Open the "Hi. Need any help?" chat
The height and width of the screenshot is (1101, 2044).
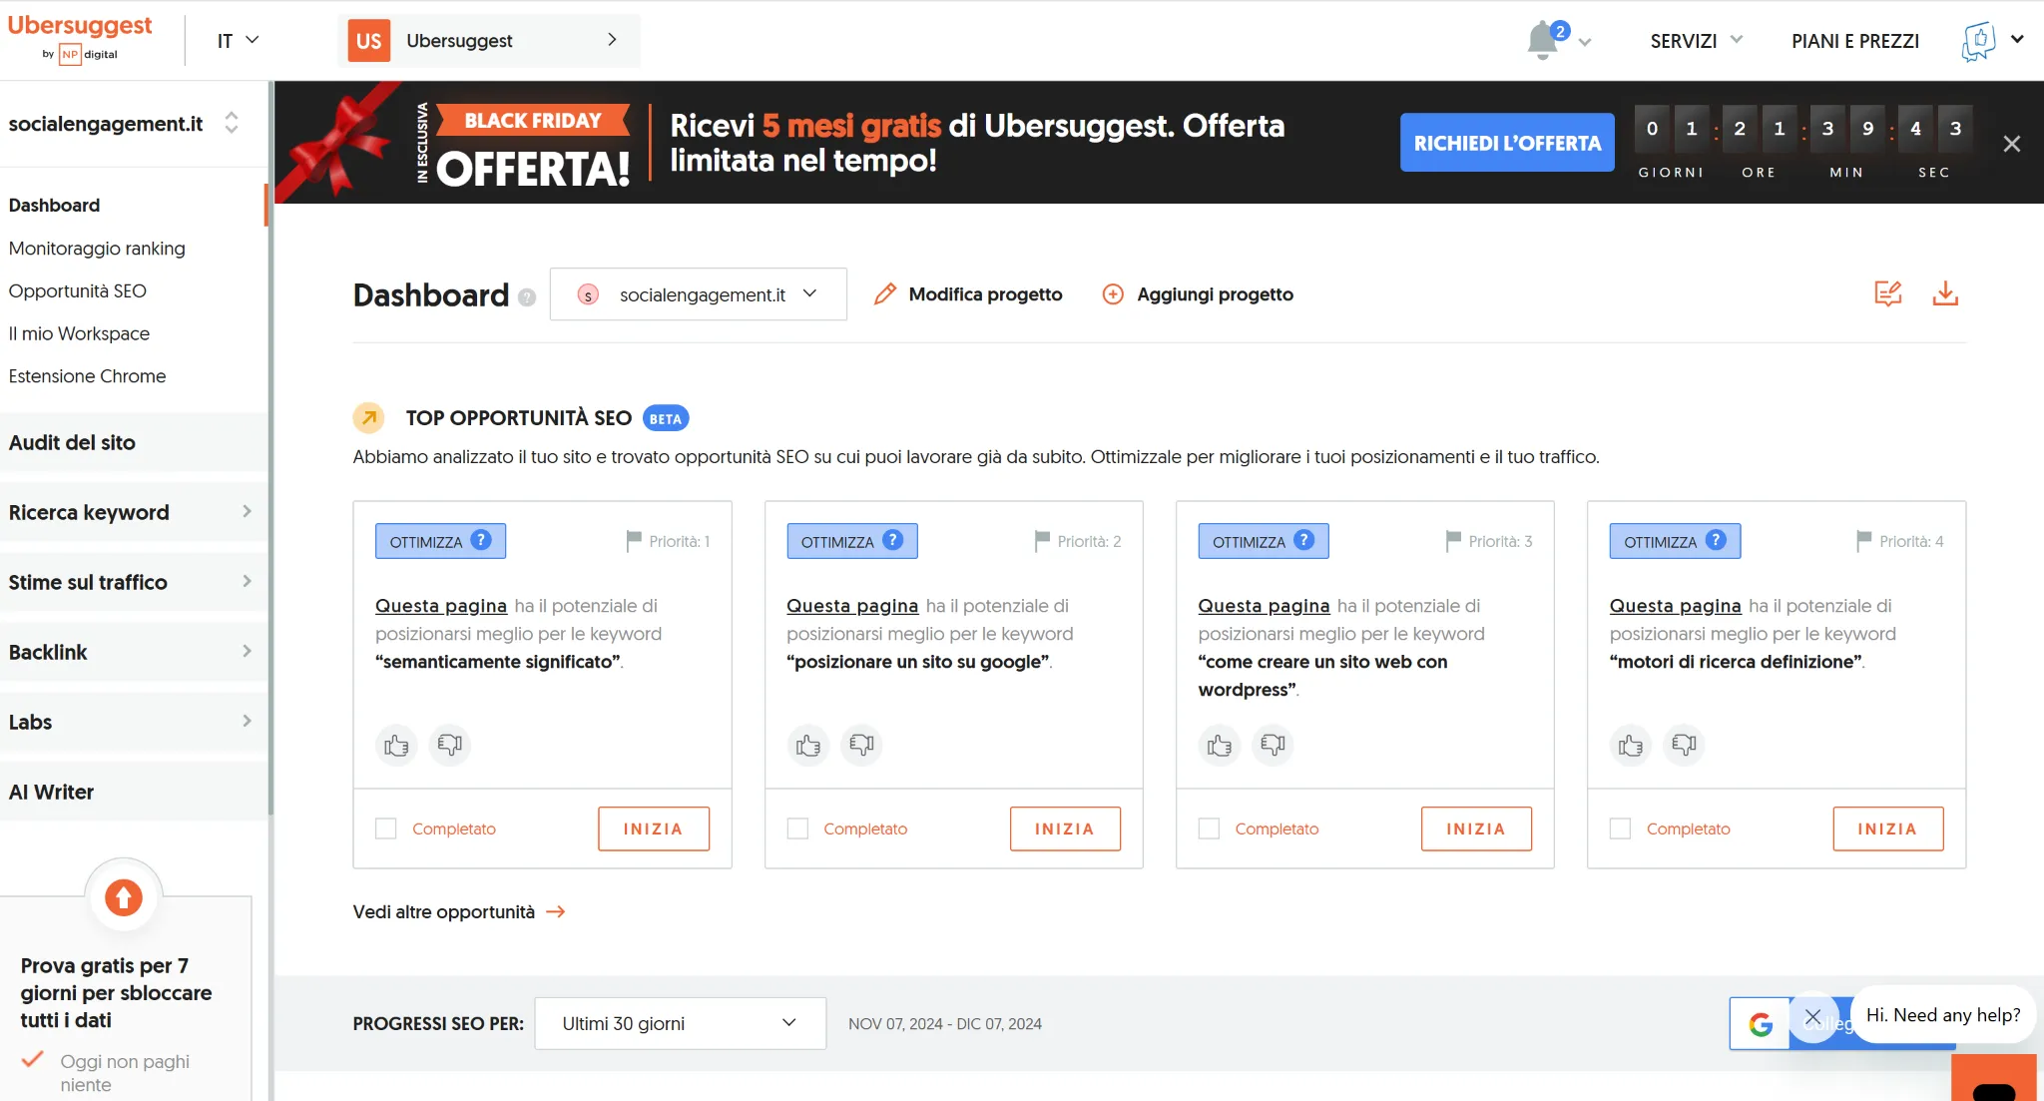point(1942,1014)
